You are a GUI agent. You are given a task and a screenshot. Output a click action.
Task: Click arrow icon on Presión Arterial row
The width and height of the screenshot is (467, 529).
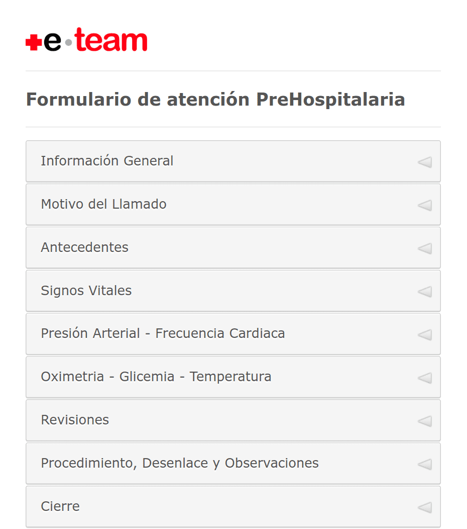click(x=424, y=335)
